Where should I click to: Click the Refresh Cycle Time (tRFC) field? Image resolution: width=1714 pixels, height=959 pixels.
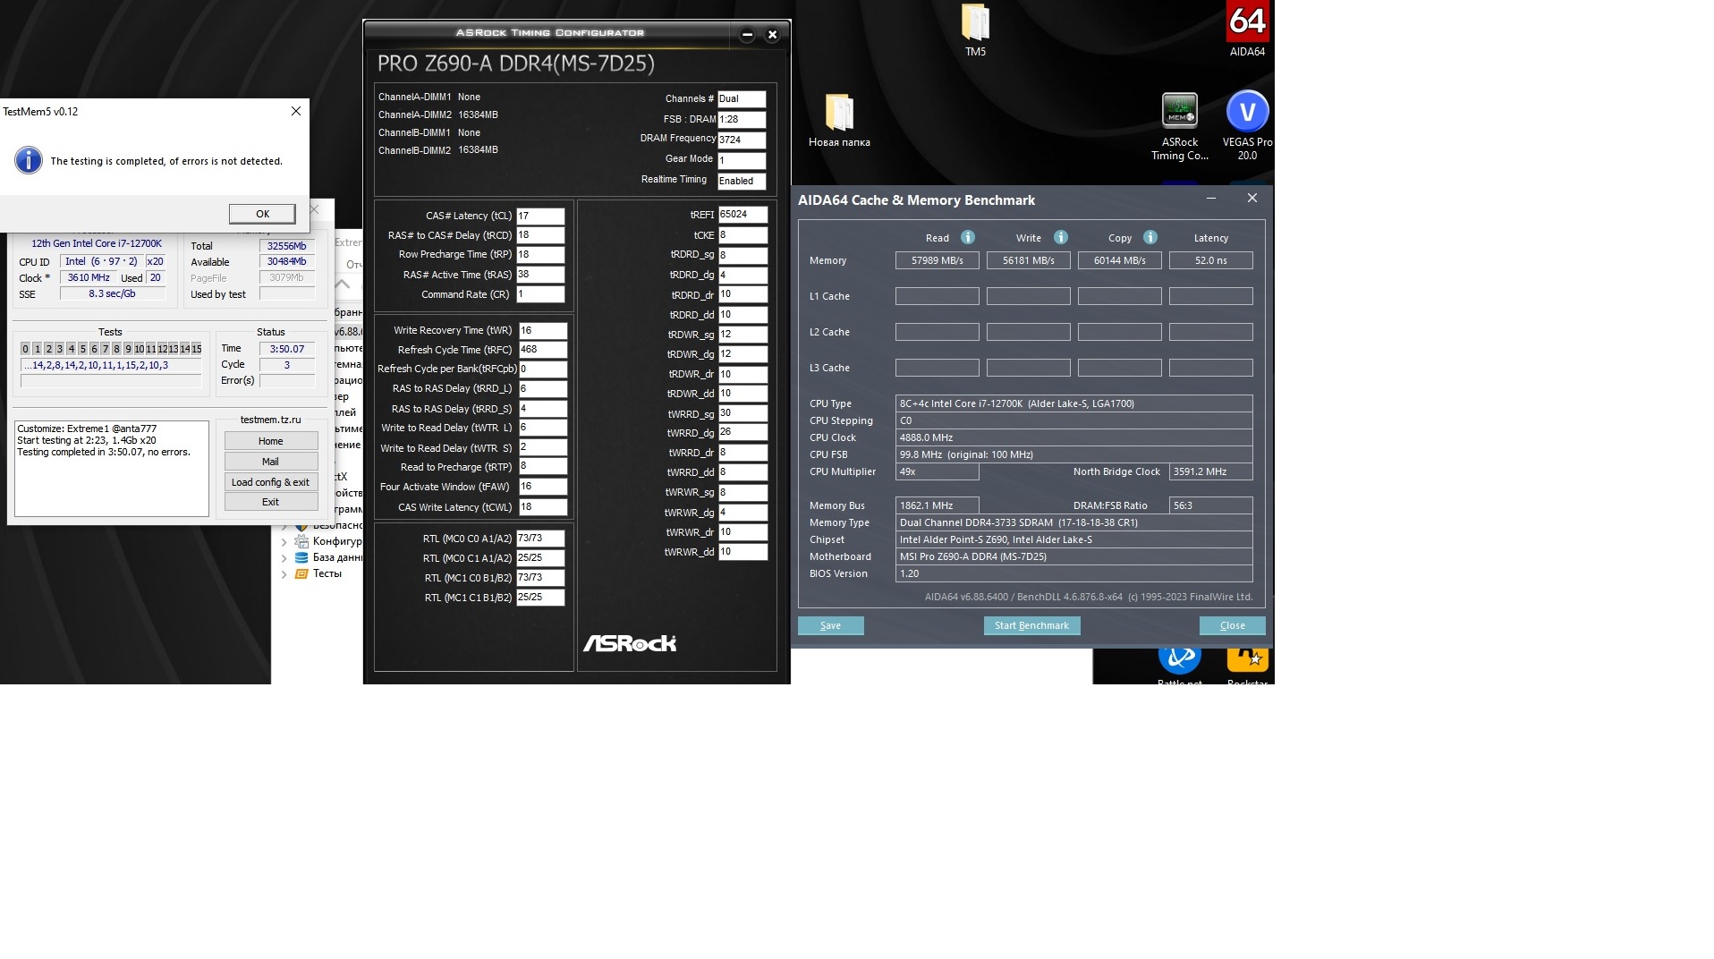[543, 350]
